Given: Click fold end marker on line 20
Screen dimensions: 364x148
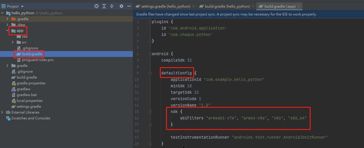Looking at the screenshot, I should point(150,144).
